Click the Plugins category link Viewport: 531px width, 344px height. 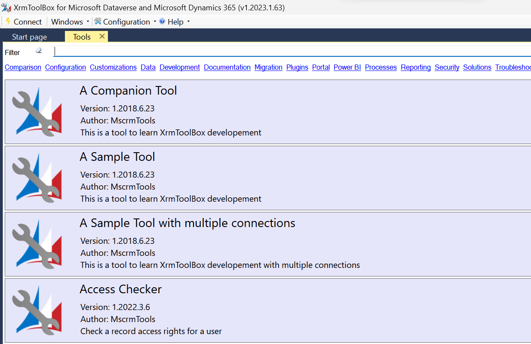[297, 68]
